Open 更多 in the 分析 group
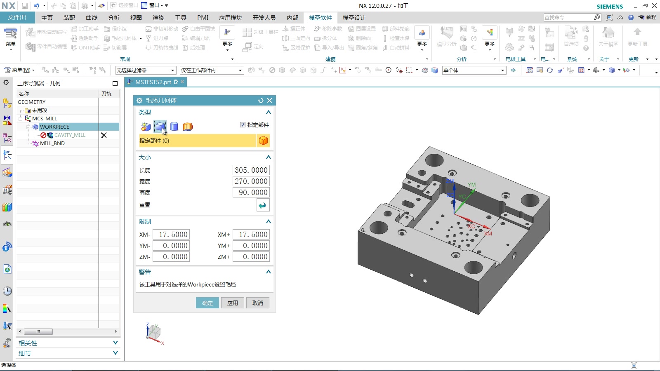Image resolution: width=660 pixels, height=371 pixels. coord(490,39)
